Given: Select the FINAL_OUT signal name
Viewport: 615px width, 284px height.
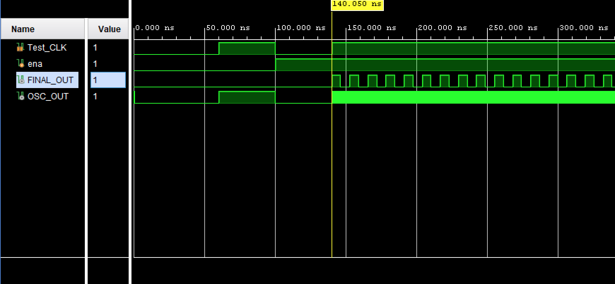Looking at the screenshot, I should coord(51,80).
